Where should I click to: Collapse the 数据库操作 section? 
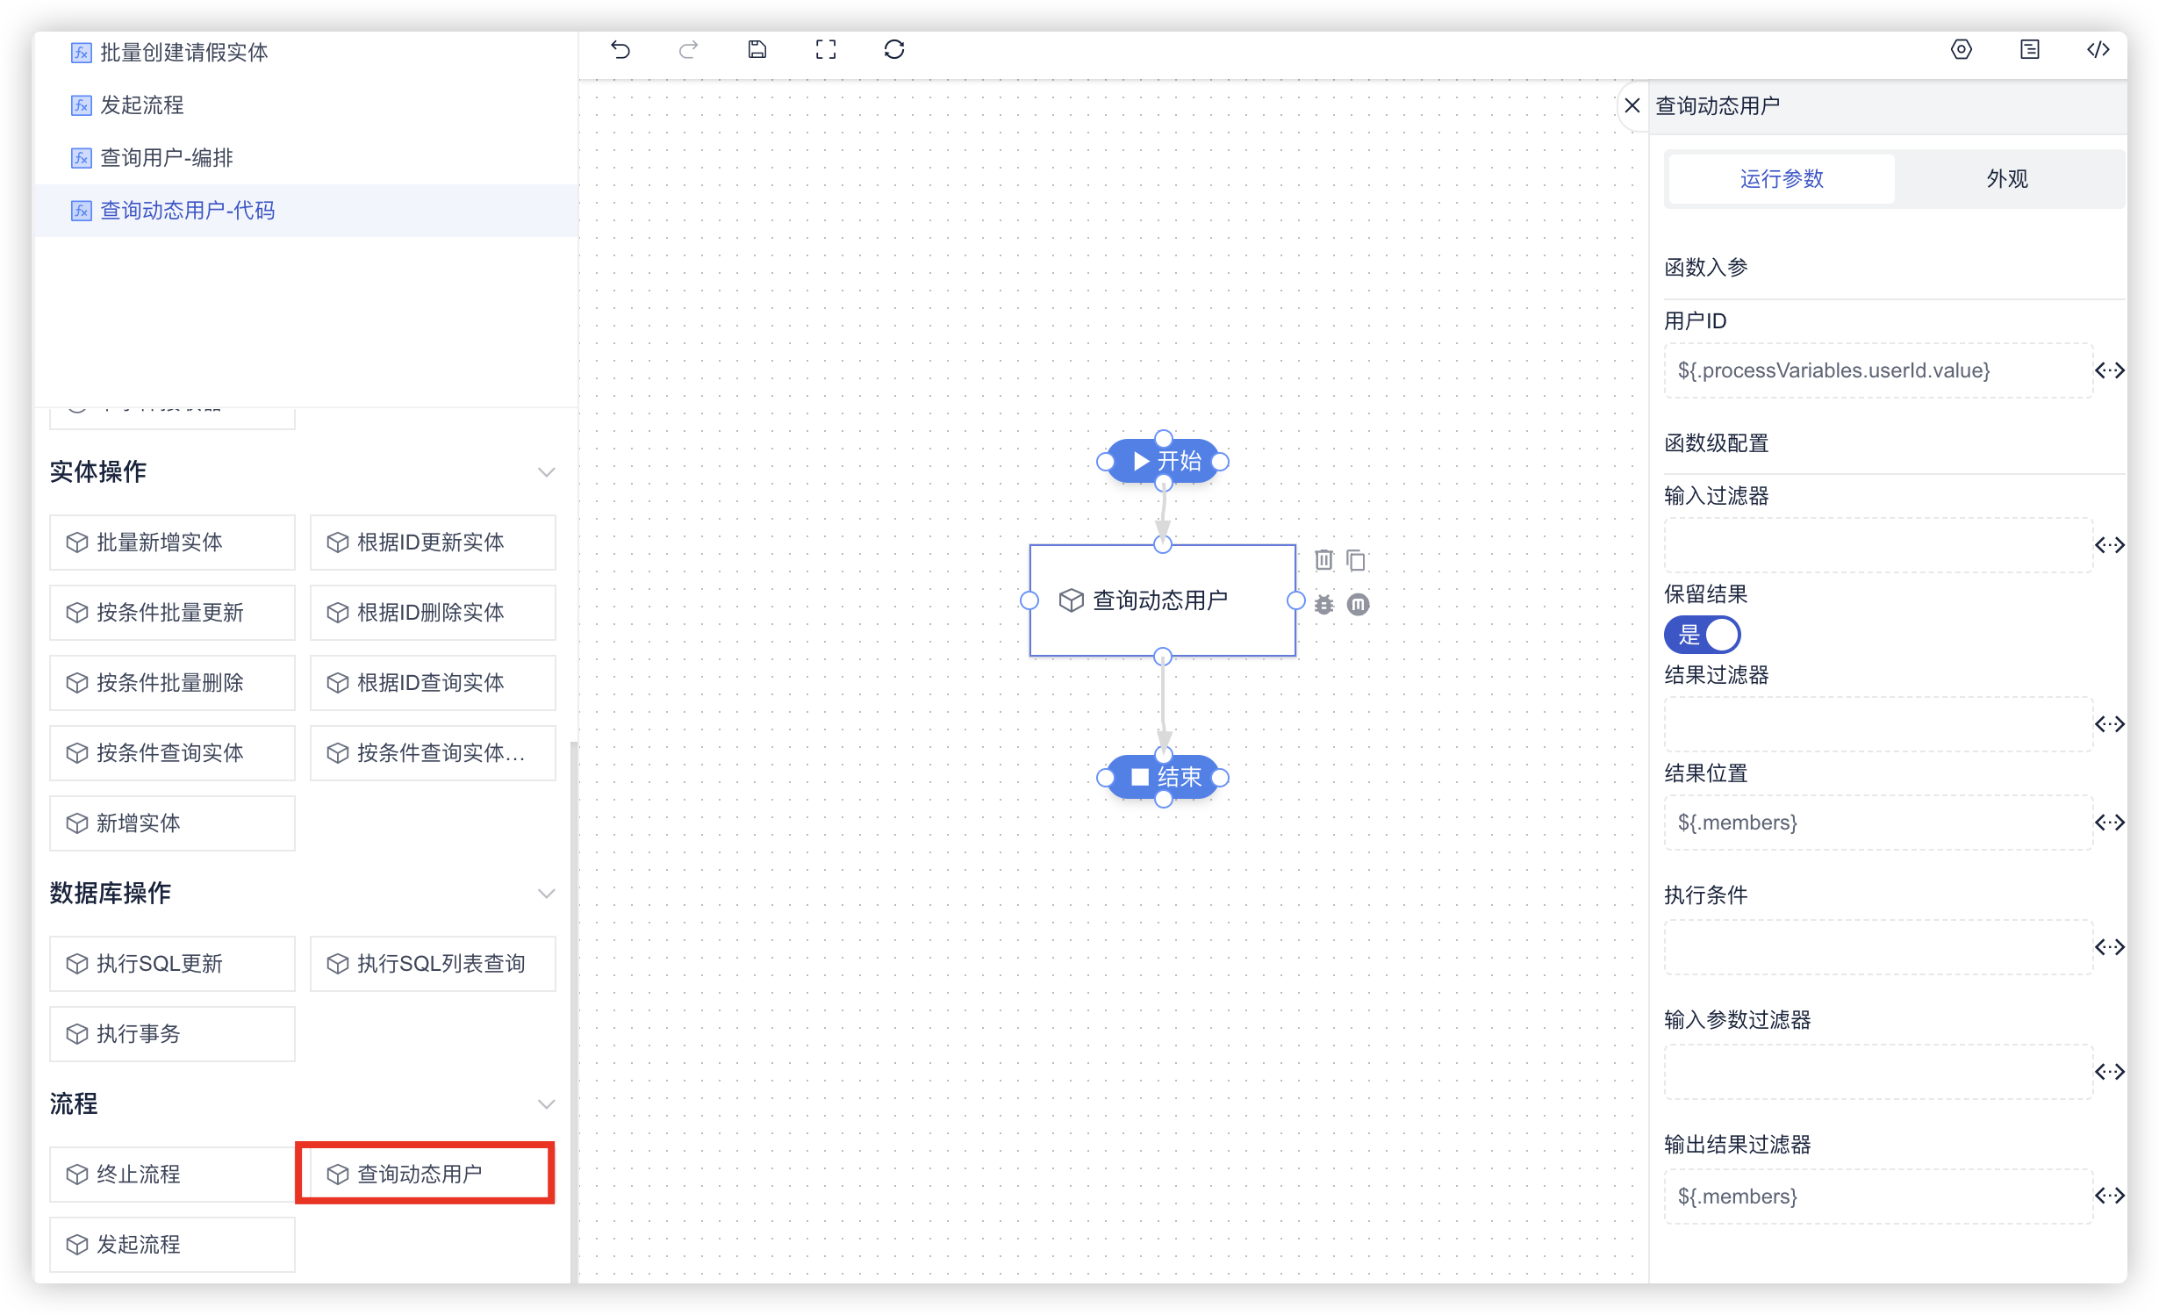(546, 894)
